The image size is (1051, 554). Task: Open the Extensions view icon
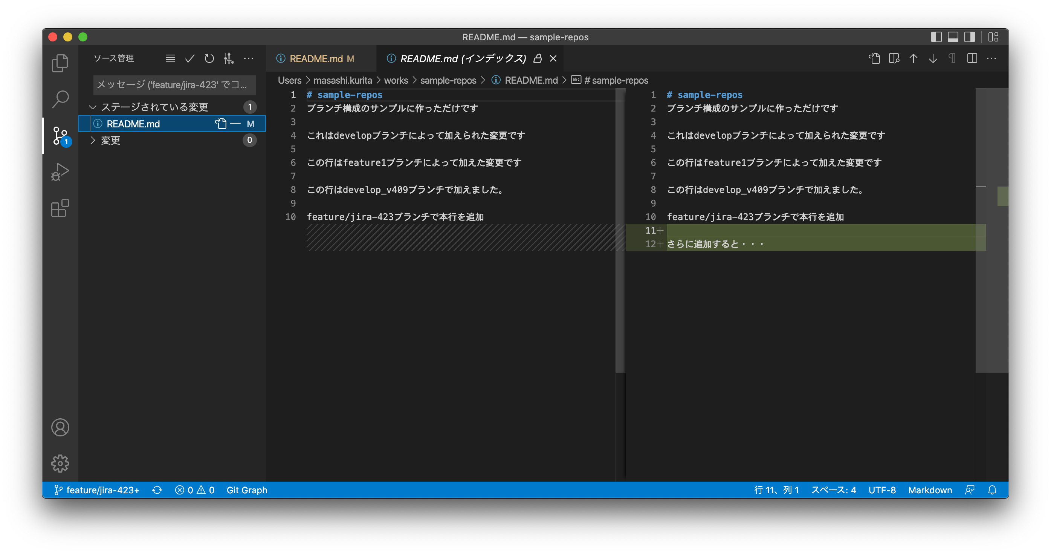[60, 208]
